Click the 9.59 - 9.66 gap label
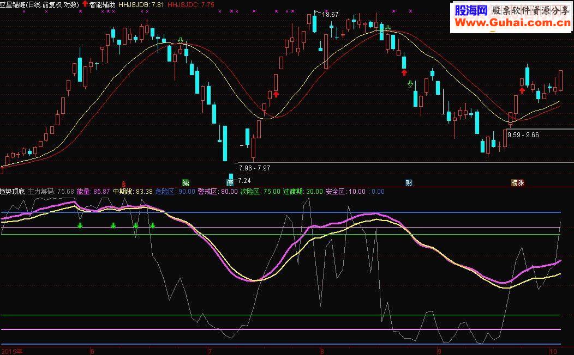This screenshot has height=355, width=574. [523, 135]
